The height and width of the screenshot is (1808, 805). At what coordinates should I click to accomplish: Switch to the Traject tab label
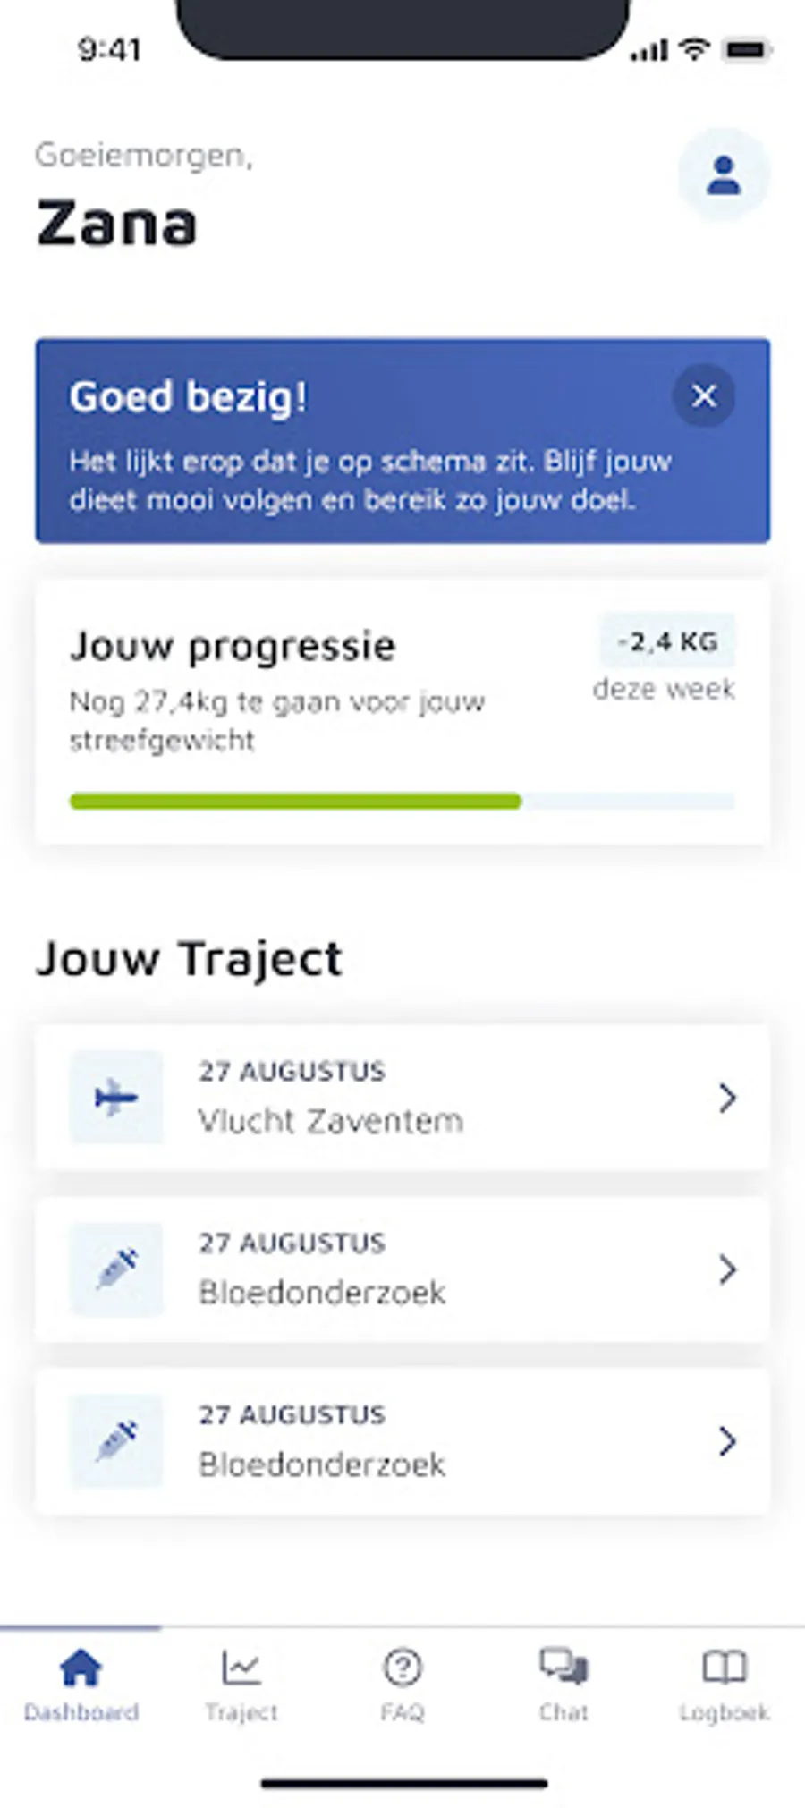click(x=241, y=1712)
